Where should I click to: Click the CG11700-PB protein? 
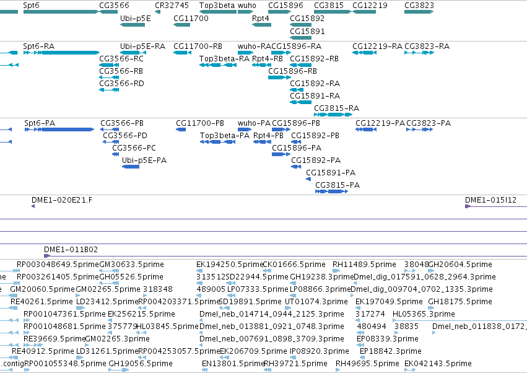(181, 129)
